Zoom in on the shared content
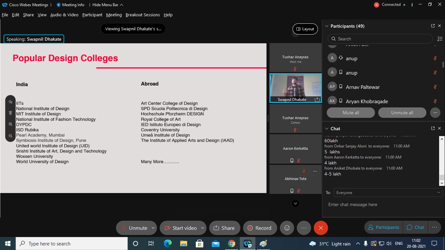The image size is (445, 250). tap(10, 124)
